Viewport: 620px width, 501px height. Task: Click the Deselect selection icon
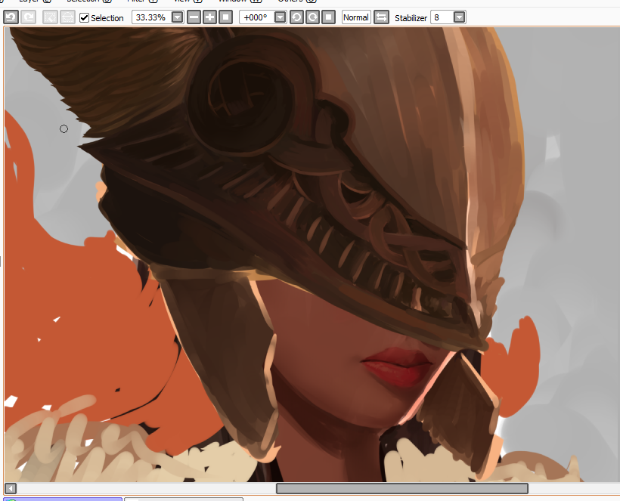click(50, 17)
